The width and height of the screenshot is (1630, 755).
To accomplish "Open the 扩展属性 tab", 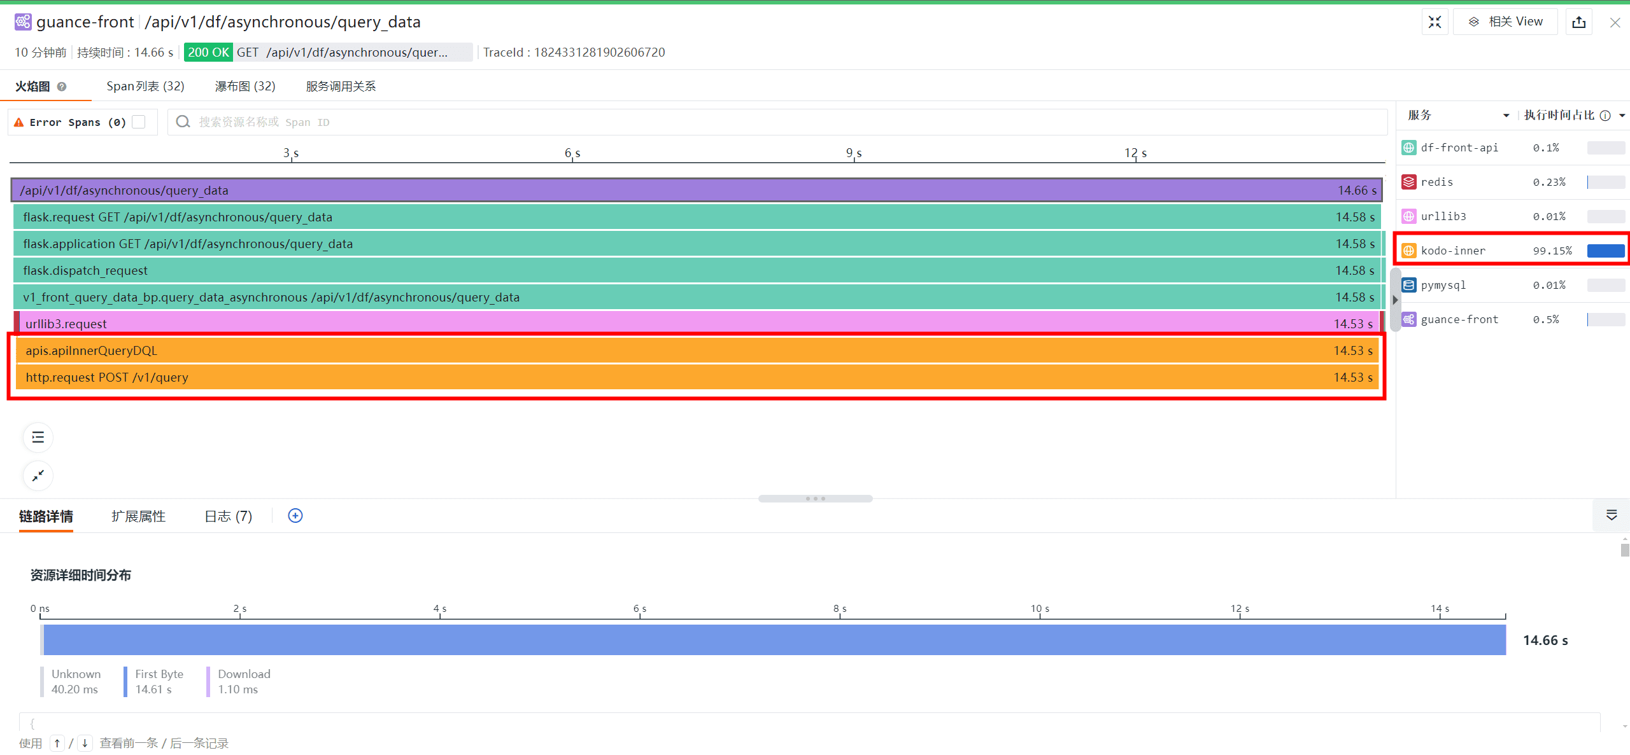I will [139, 516].
